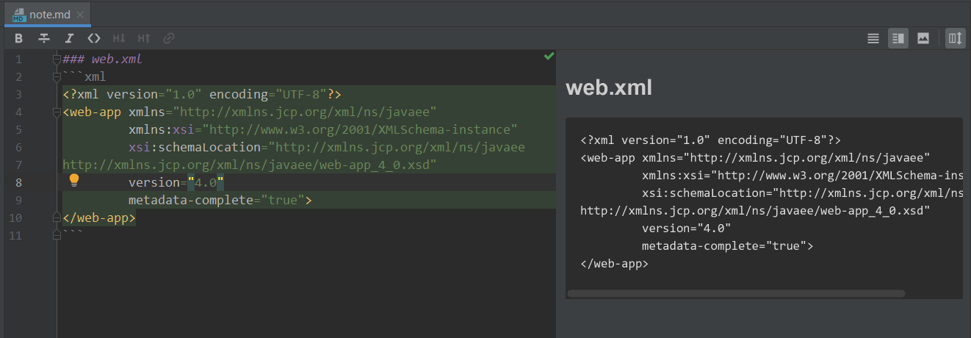Click the closing </web-app> tag in editor
The width and height of the screenshot is (971, 338).
[x=99, y=217]
